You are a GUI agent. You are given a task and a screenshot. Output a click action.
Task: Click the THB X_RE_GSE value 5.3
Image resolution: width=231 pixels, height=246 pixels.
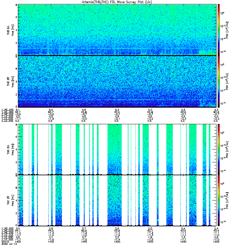117,110
